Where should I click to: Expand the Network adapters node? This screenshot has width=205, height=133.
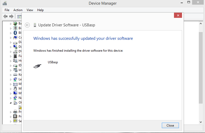pos(11,98)
